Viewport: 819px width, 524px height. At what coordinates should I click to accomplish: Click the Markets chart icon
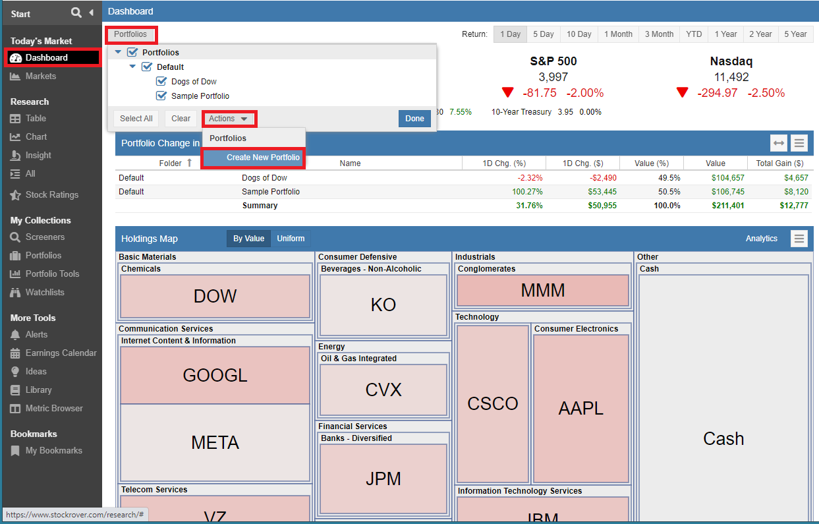pos(16,76)
